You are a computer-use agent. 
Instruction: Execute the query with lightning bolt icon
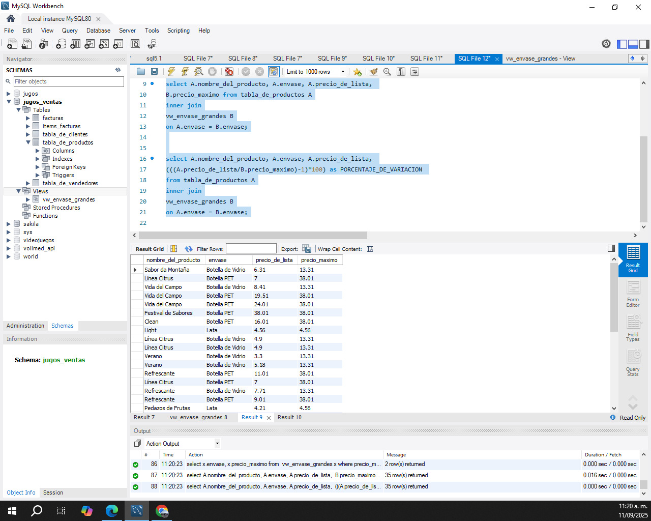tap(171, 72)
